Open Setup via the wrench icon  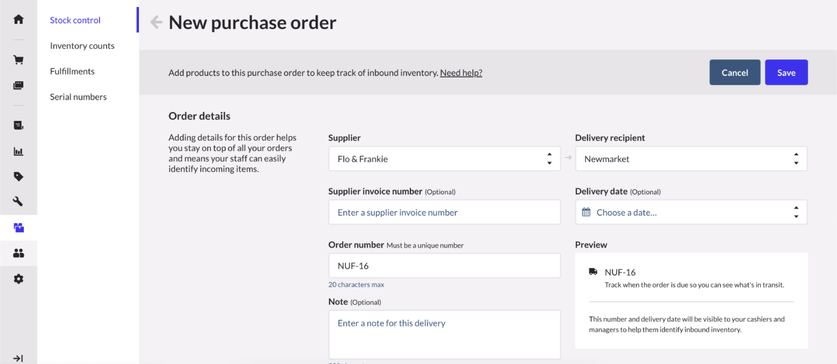click(x=18, y=201)
